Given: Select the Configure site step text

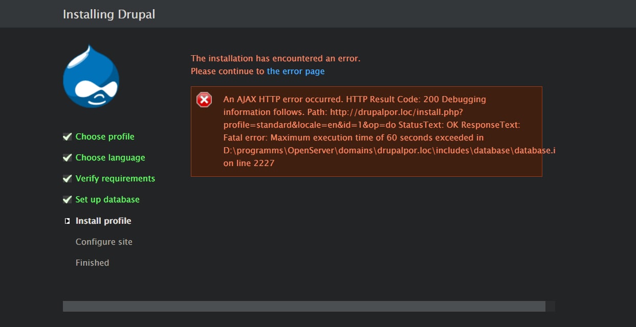Looking at the screenshot, I should pyautogui.click(x=104, y=242).
